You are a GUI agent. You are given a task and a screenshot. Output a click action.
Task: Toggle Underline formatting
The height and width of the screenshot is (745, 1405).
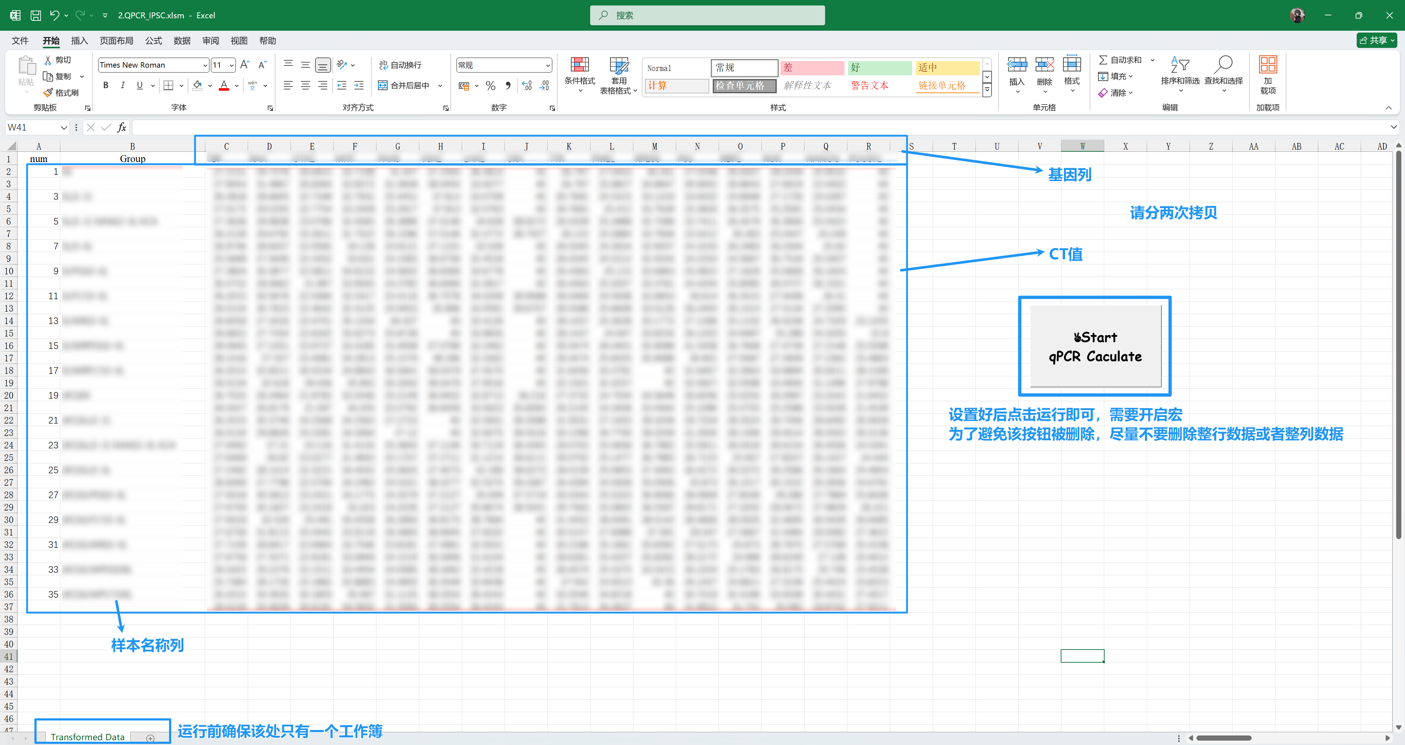pyautogui.click(x=140, y=85)
